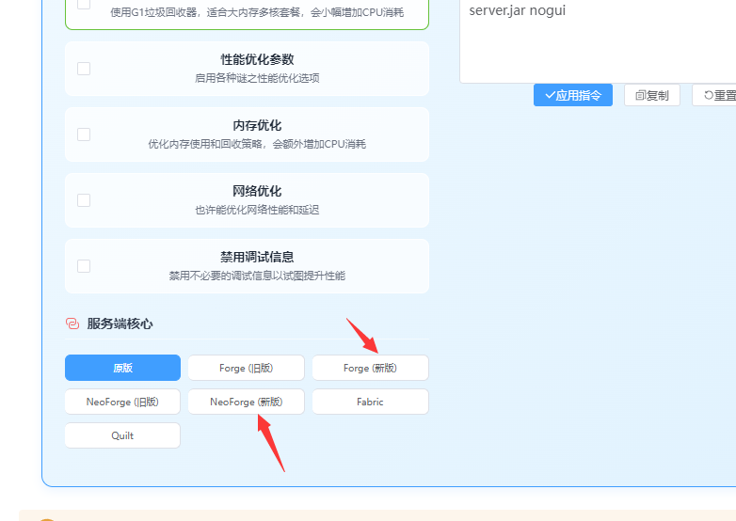Choose Forge (旧版) as server core

[246, 368]
